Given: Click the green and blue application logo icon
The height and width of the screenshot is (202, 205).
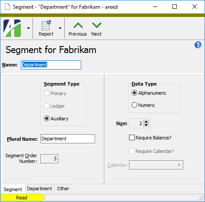Looking at the screenshot, I should click(12, 28).
